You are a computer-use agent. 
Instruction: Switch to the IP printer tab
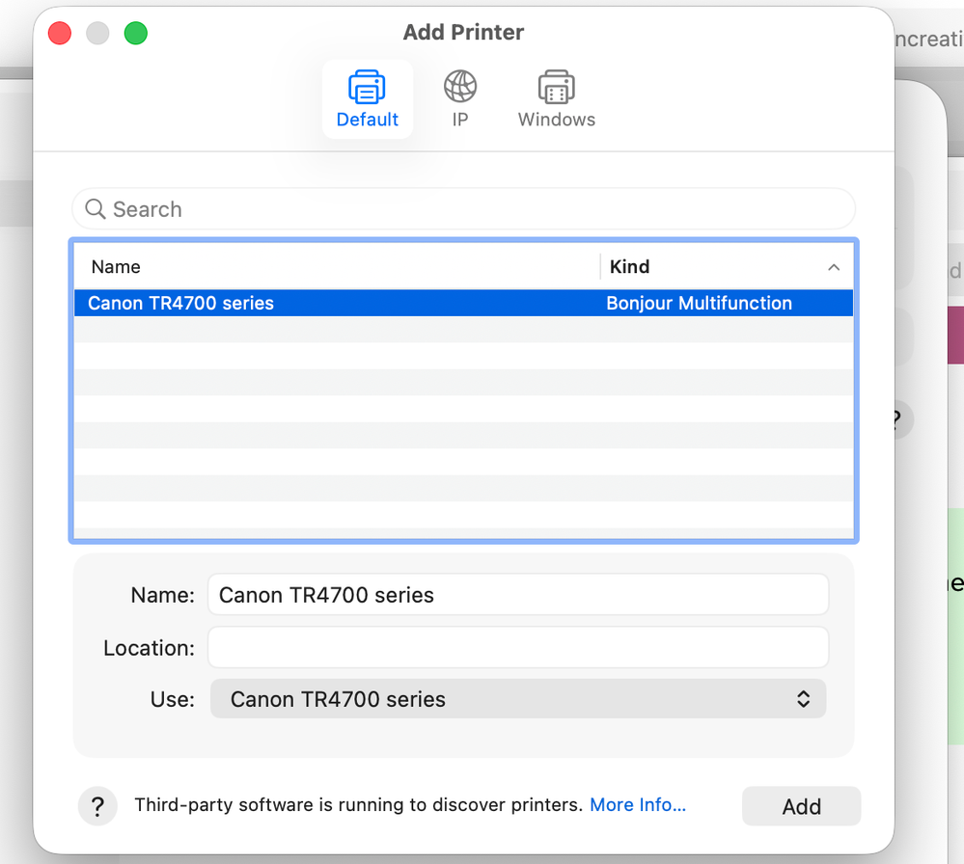[460, 99]
